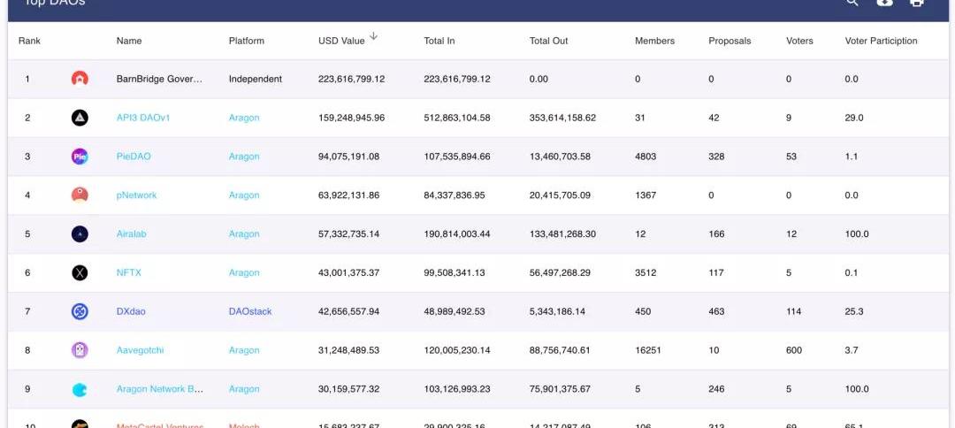This screenshot has height=428, width=955.
Task: Open the Aragon Network DAO link
Action: point(159,389)
